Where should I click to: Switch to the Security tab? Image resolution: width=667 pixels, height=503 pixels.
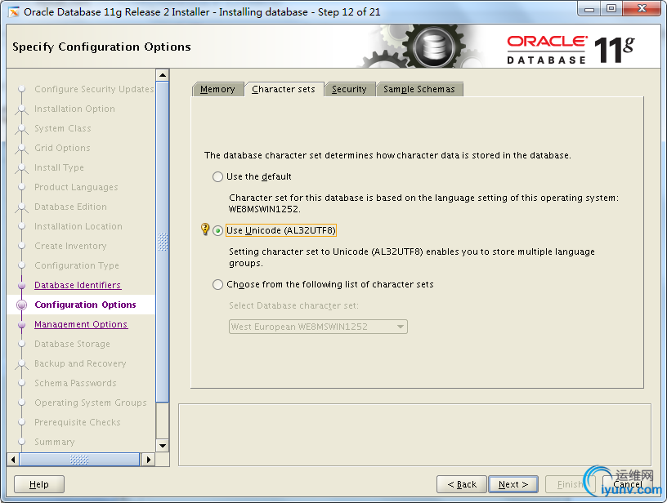click(x=349, y=89)
